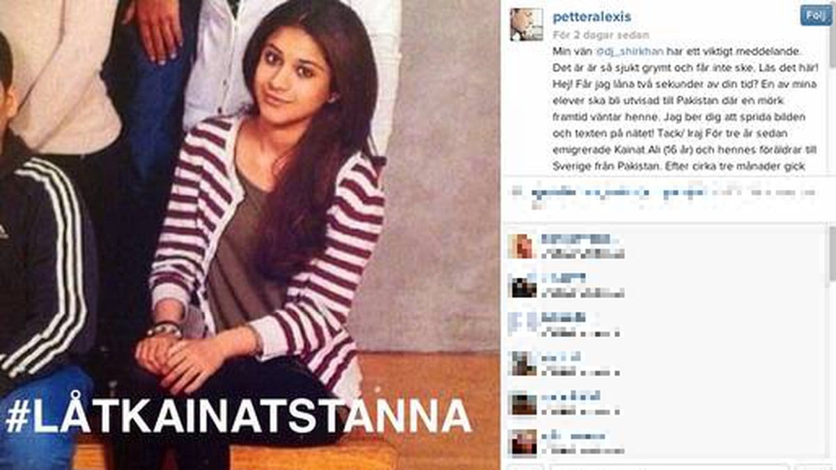Image resolution: width=836 pixels, height=470 pixels.
Task: Click the #LÅTKAINATSTANNA hashtag overlay text
Action: tap(238, 417)
